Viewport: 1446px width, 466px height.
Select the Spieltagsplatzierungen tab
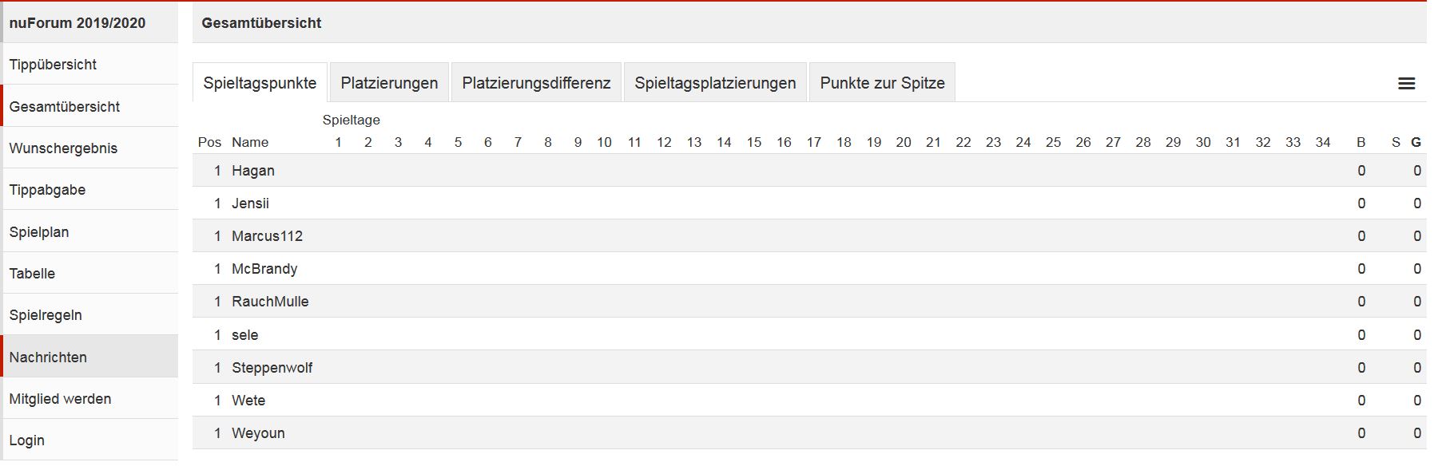pyautogui.click(x=715, y=83)
